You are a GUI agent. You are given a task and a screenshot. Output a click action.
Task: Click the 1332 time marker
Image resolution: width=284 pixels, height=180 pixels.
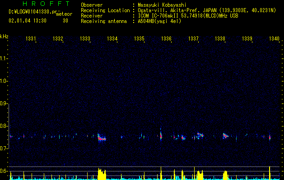pos(58,38)
